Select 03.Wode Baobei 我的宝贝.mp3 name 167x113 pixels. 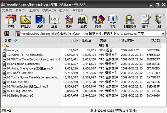pos(28,86)
